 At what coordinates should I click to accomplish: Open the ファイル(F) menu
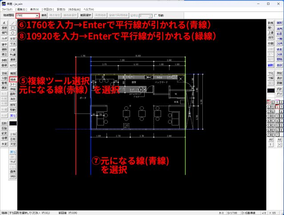pyautogui.click(x=8, y=9)
